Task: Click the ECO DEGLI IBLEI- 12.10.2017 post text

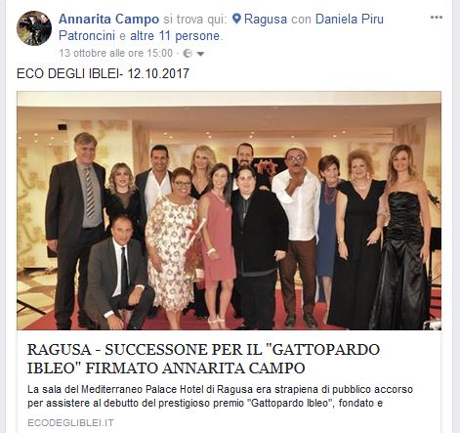Action: (x=103, y=73)
